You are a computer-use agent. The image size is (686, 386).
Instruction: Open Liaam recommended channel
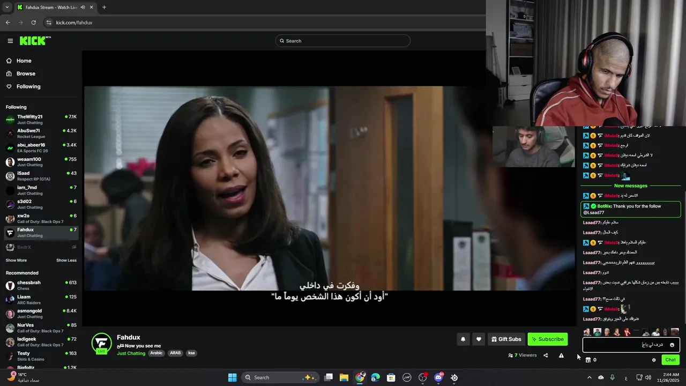(x=41, y=300)
